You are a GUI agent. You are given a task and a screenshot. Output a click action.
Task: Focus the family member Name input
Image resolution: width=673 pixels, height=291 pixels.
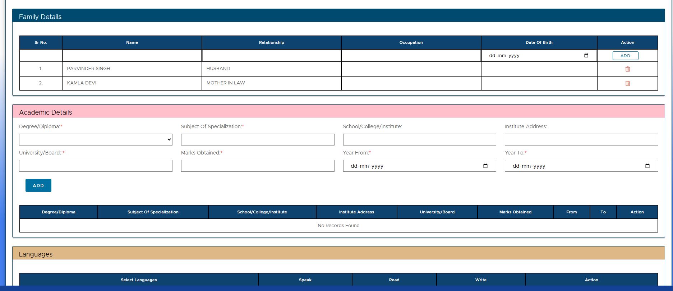pyautogui.click(x=132, y=56)
